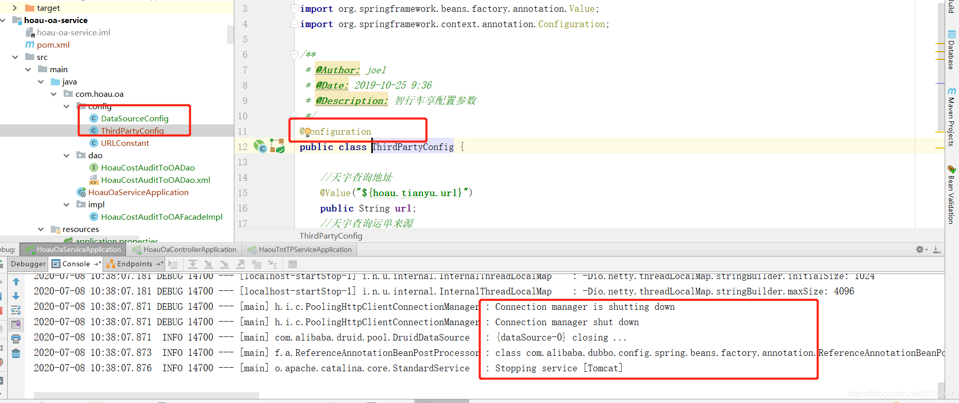Screen dimensions: 959x403
Task: Clear console with trash icon
Action: click(16, 353)
